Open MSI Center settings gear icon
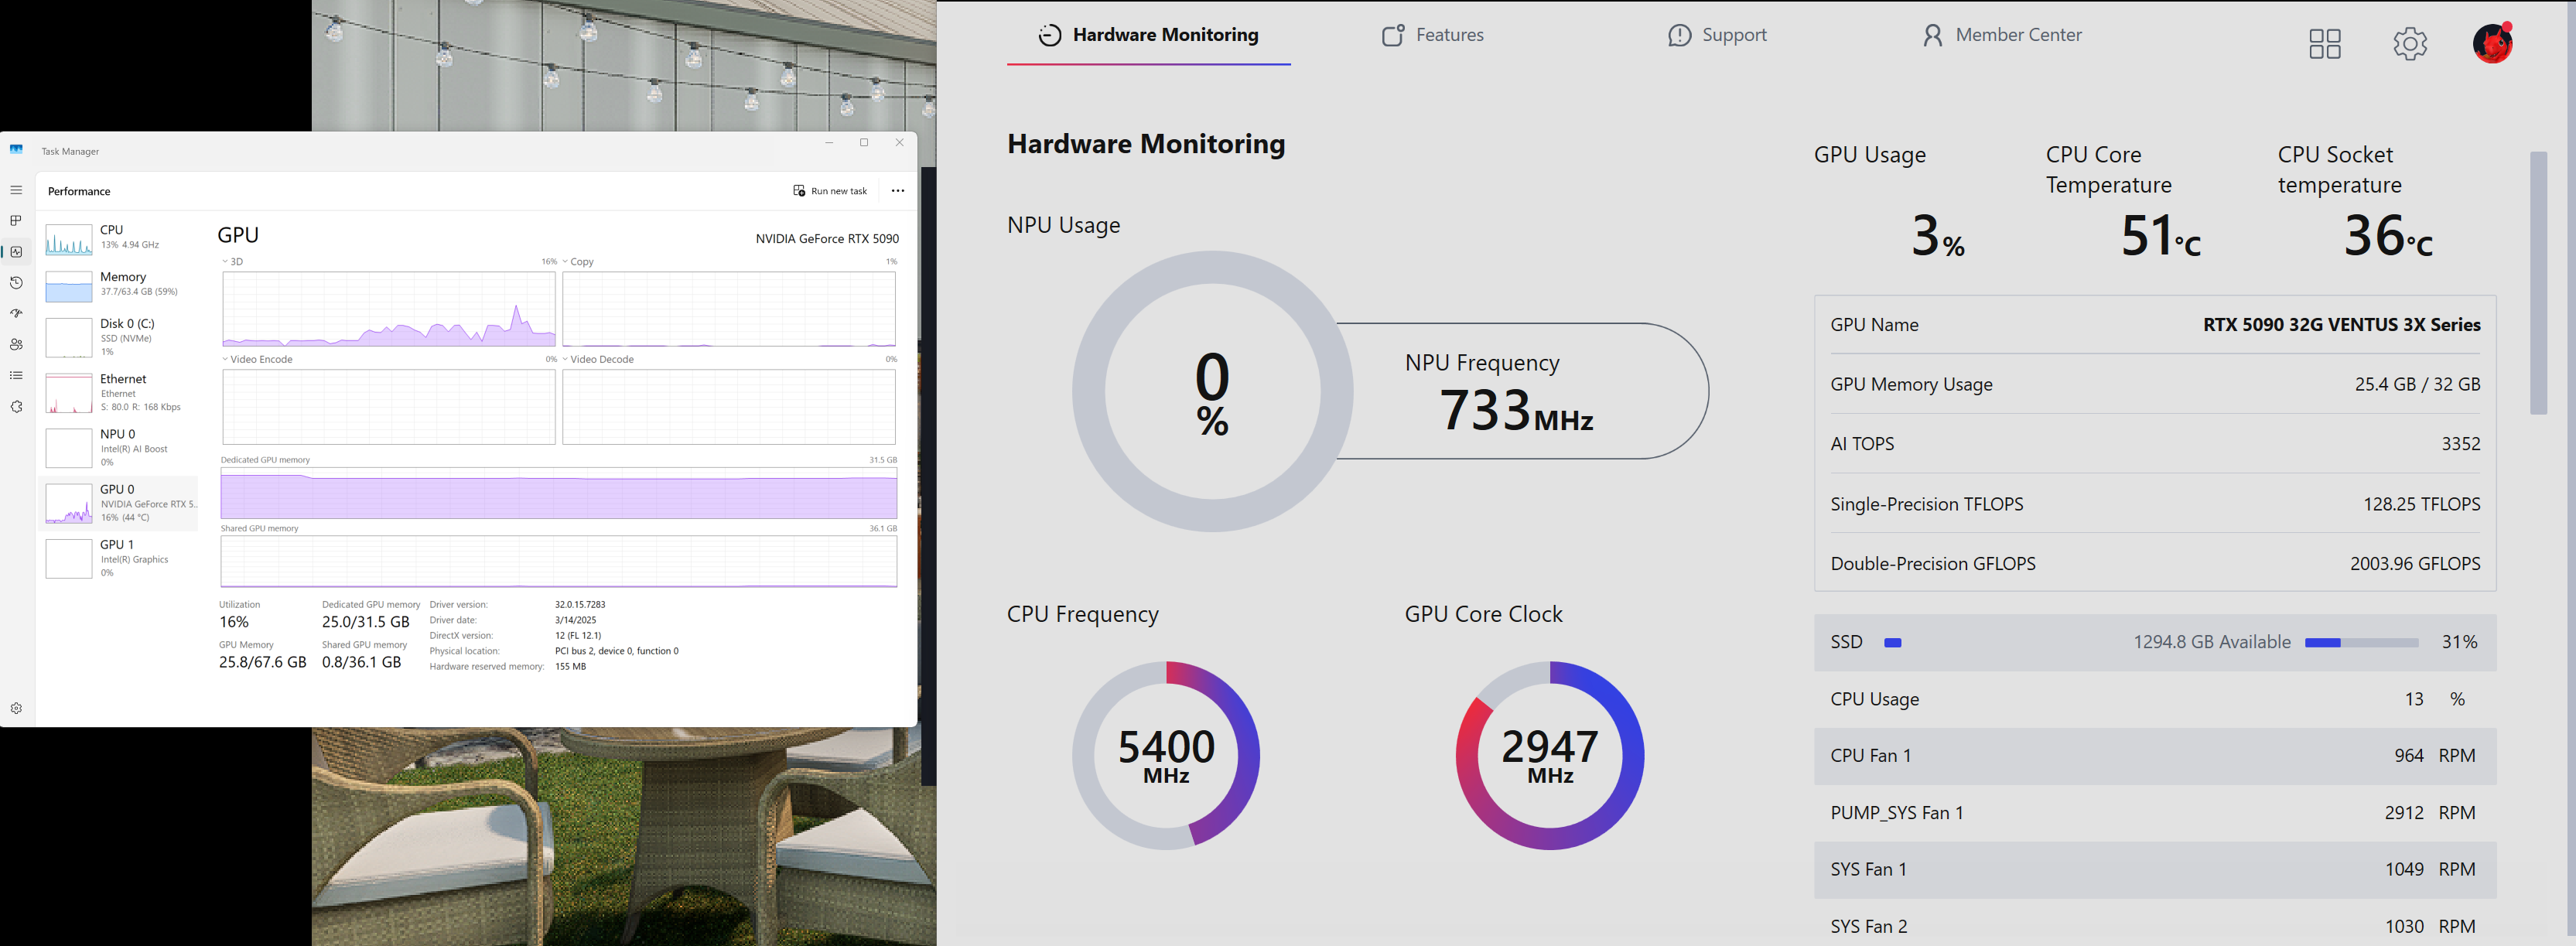 tap(2410, 43)
